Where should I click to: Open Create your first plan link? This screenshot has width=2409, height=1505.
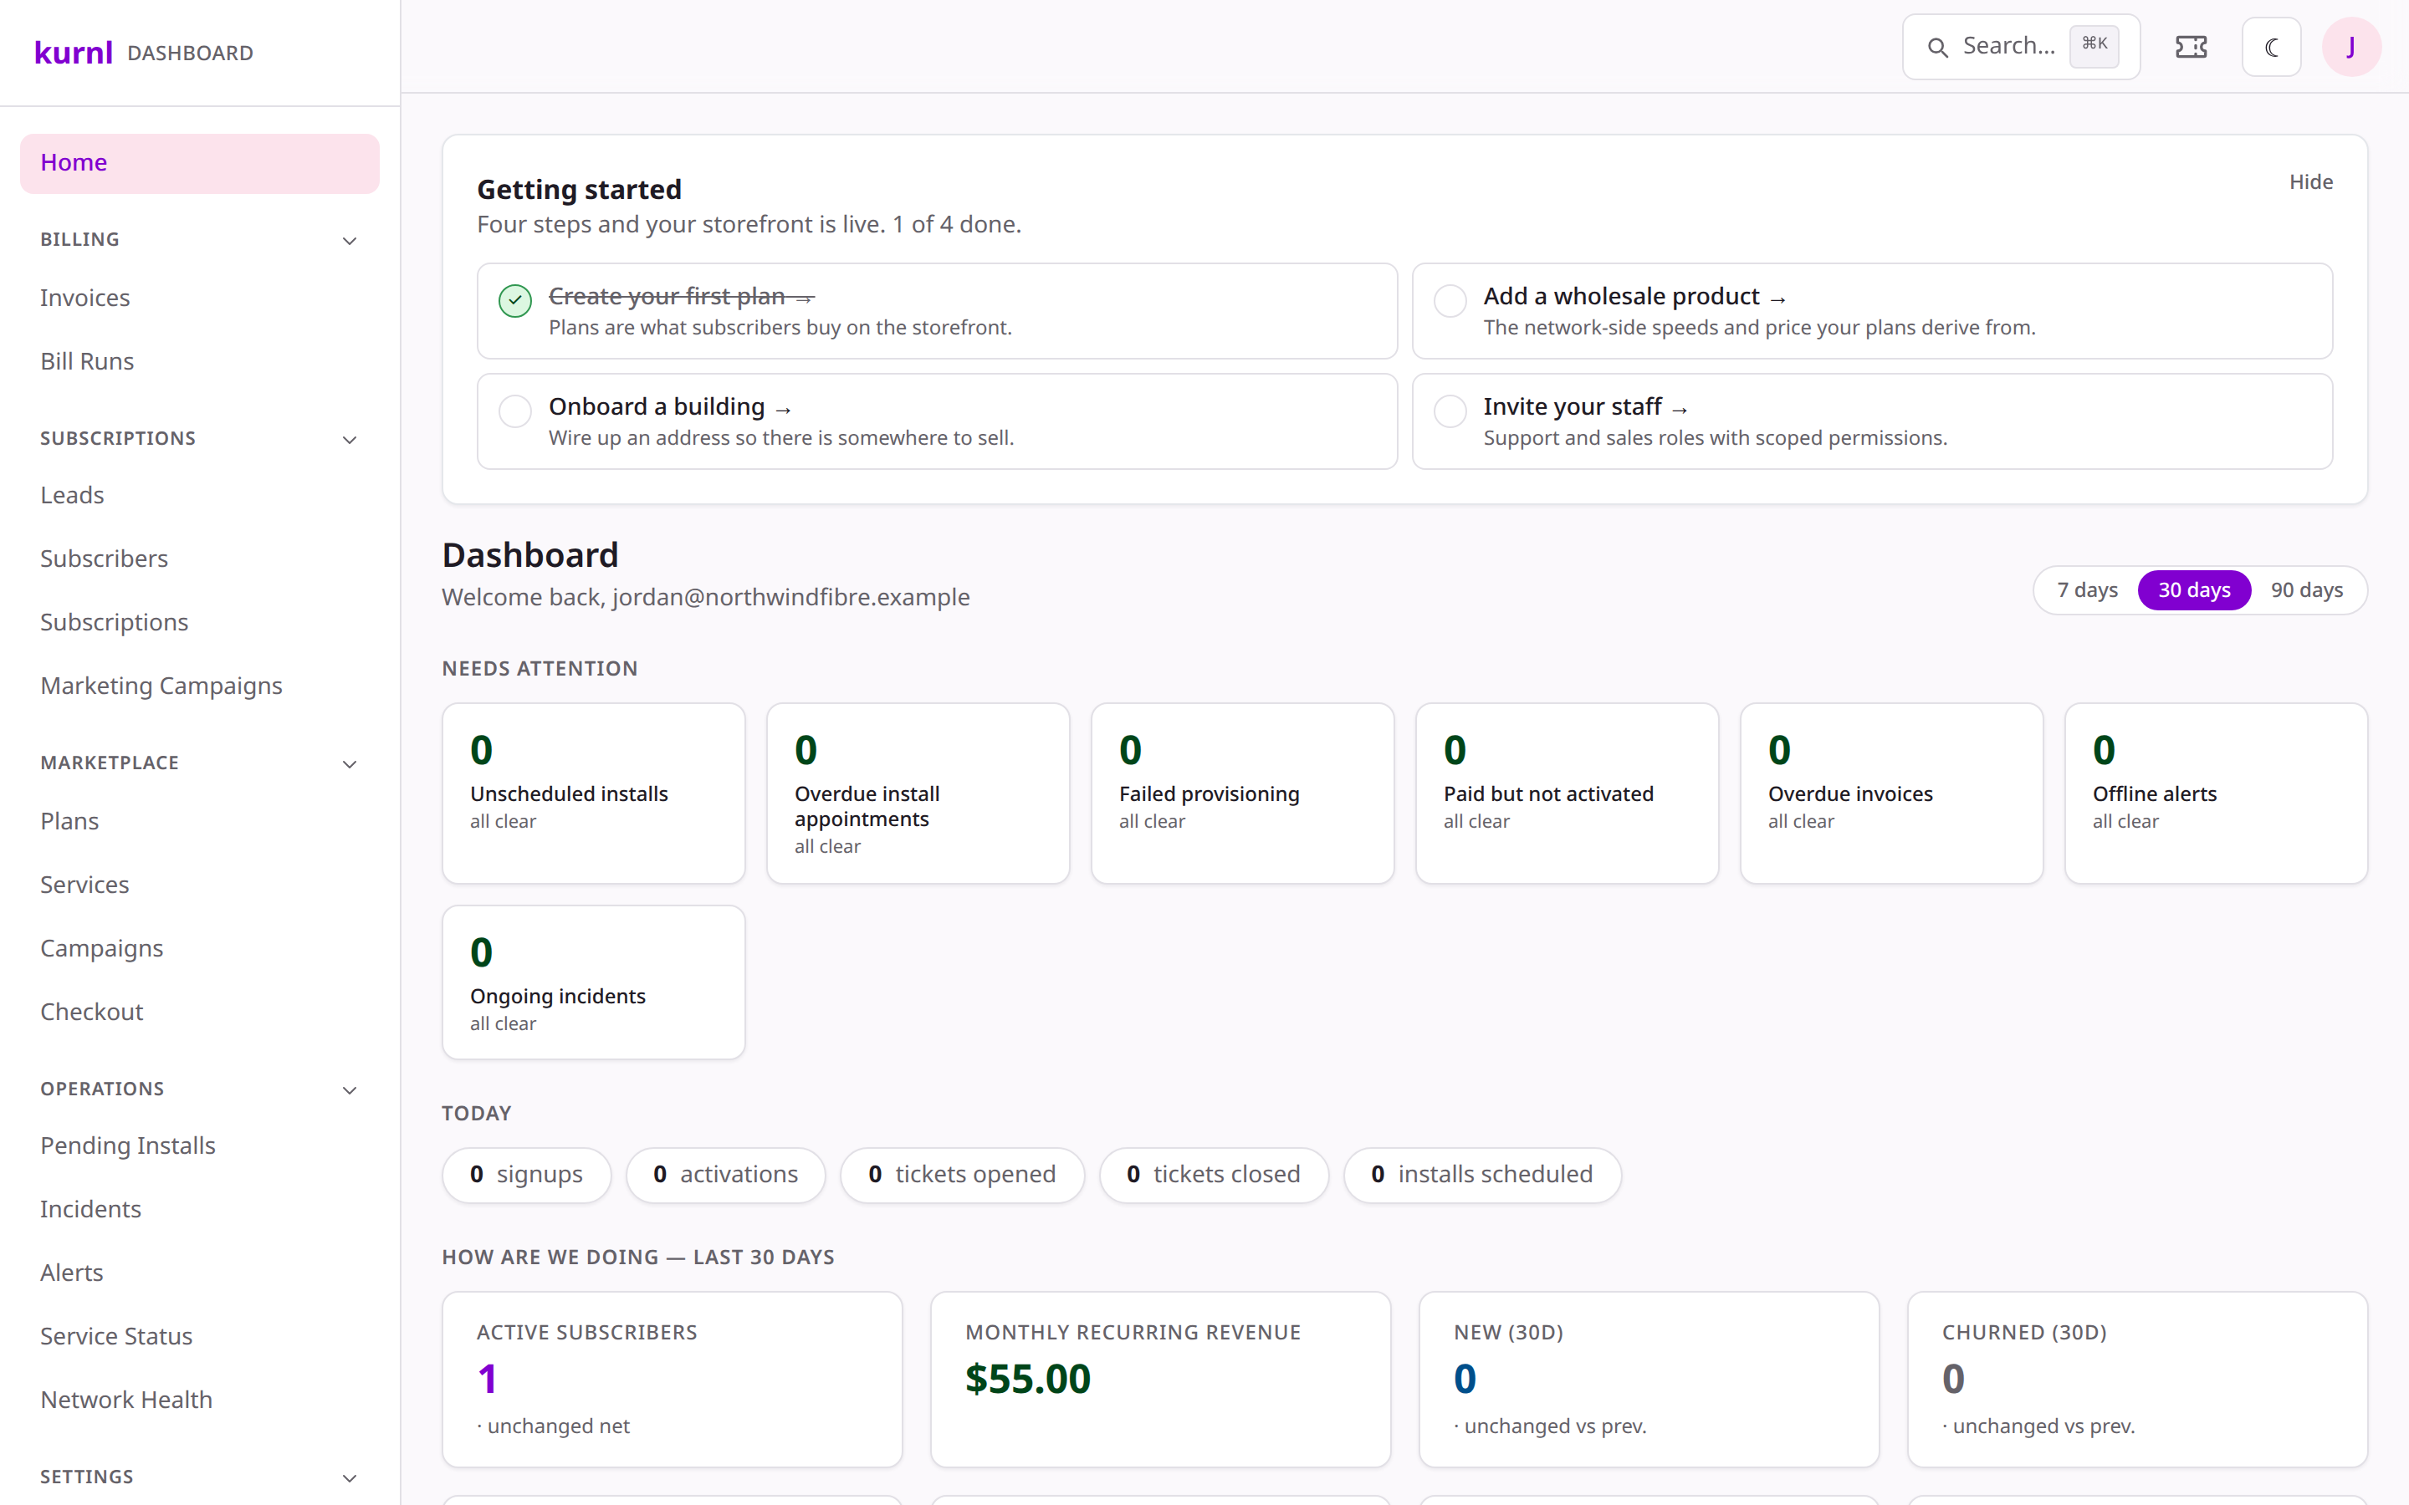coord(682,297)
